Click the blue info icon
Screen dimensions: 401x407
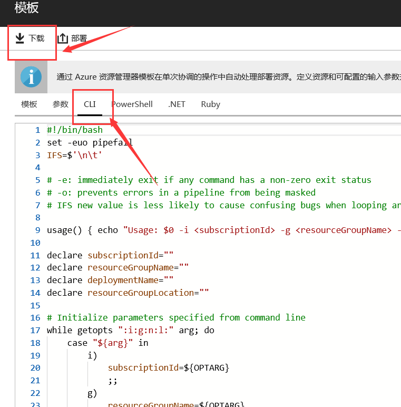(x=31, y=77)
